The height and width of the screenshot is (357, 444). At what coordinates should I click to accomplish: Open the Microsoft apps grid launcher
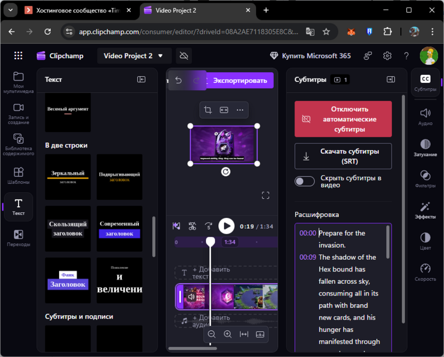click(18, 56)
